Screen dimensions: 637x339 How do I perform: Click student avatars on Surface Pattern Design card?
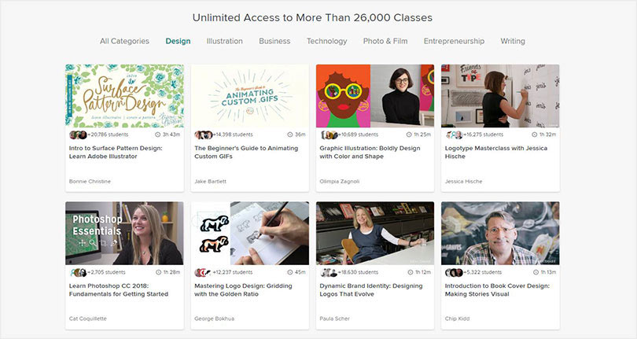click(x=78, y=134)
